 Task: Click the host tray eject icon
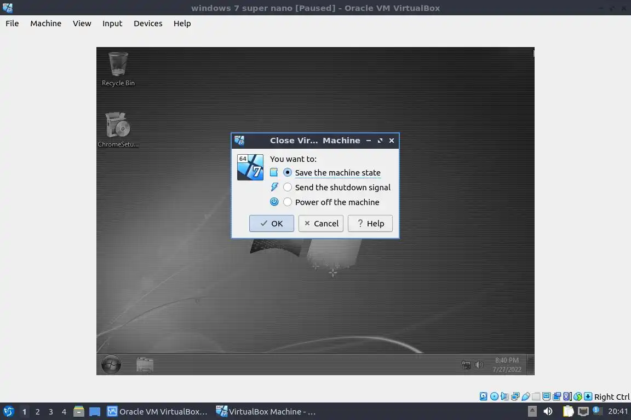point(532,411)
